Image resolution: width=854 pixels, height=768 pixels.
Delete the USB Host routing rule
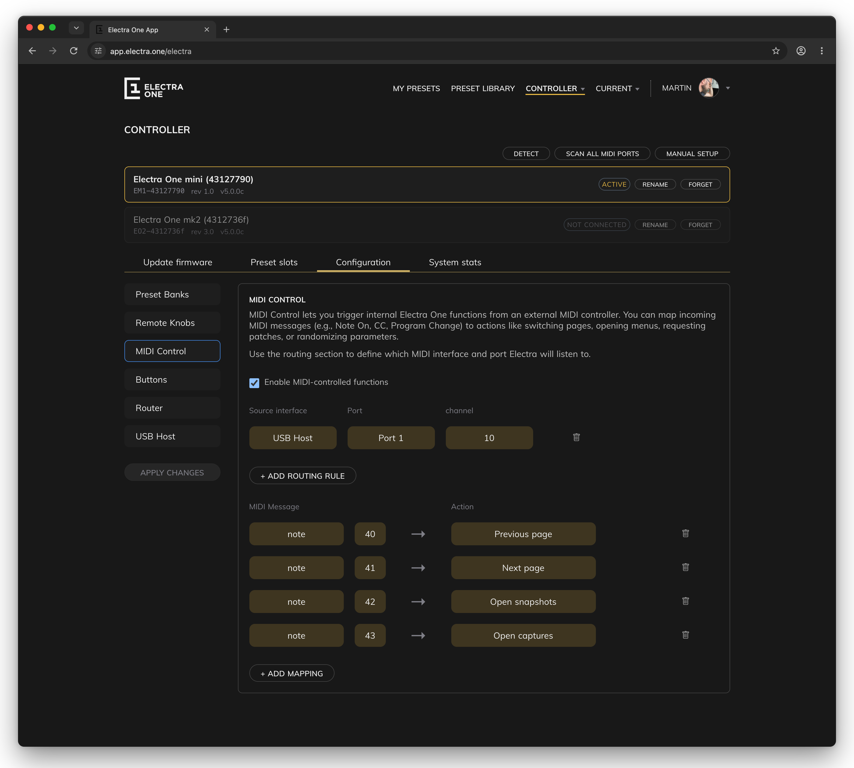[x=576, y=437]
